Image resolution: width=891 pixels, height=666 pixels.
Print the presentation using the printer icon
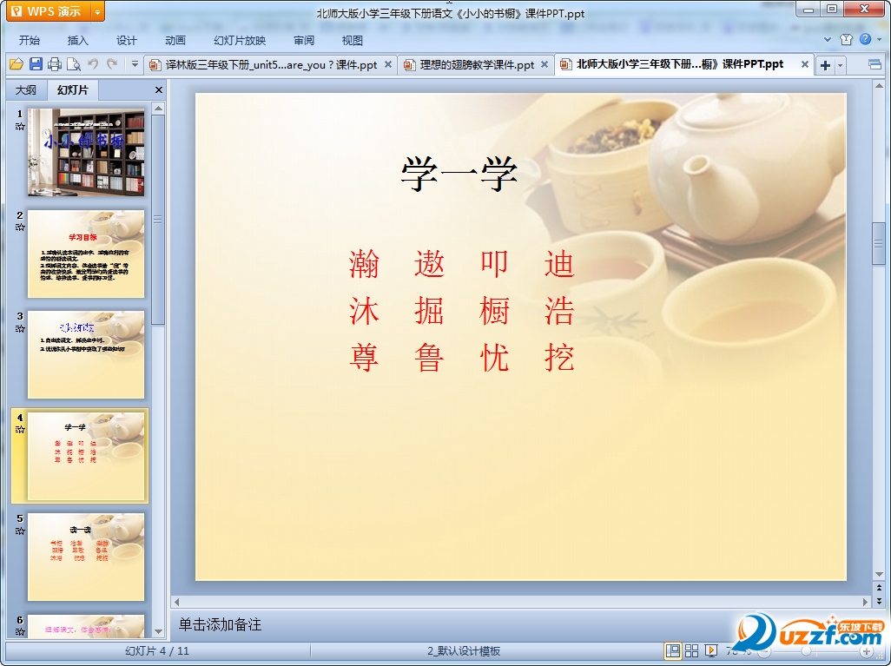tap(55, 64)
